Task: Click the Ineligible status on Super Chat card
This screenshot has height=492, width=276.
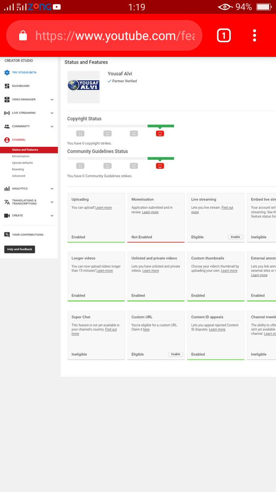Action: click(x=79, y=354)
